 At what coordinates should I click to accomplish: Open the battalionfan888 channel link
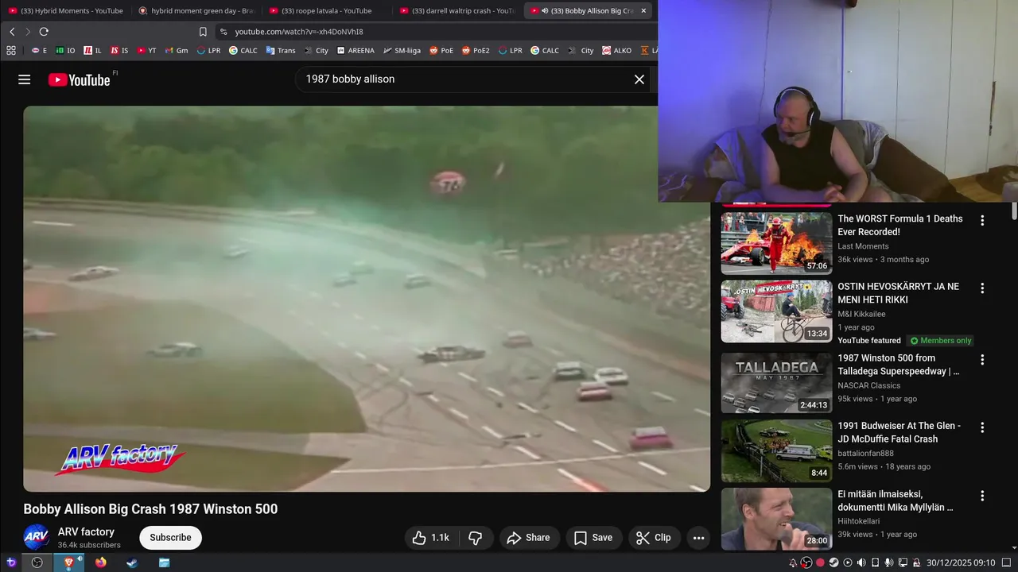[865, 453]
